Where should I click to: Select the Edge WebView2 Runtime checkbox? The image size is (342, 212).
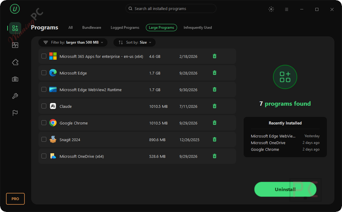click(44, 89)
